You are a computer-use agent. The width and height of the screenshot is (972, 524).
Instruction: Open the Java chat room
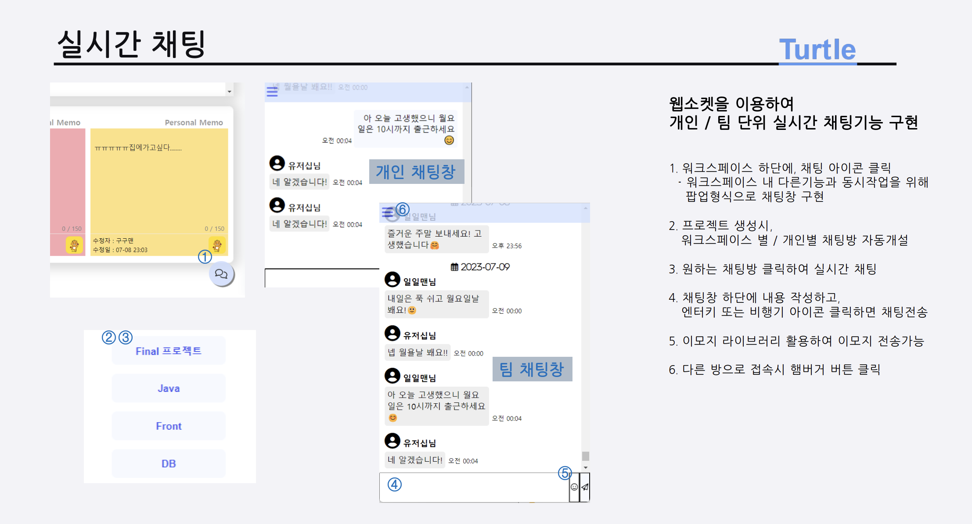[x=169, y=388]
